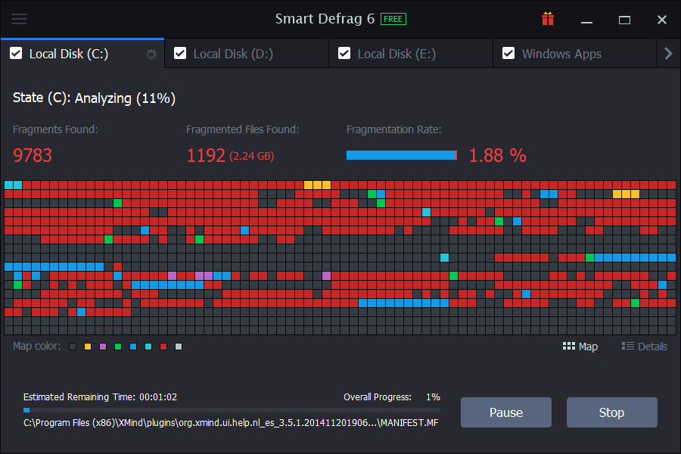Maximize the Smart Defrag window
The height and width of the screenshot is (454, 681).
[624, 20]
